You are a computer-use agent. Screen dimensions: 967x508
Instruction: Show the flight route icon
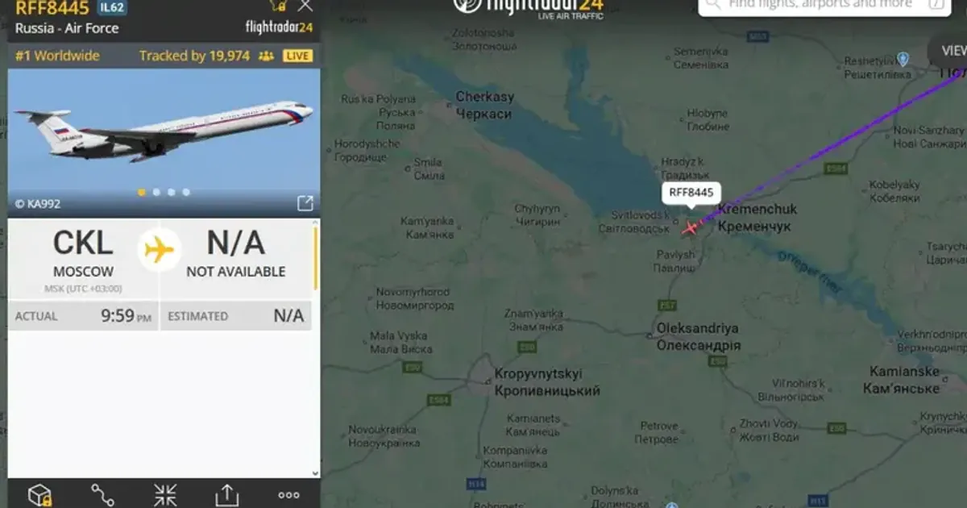pyautogui.click(x=102, y=494)
